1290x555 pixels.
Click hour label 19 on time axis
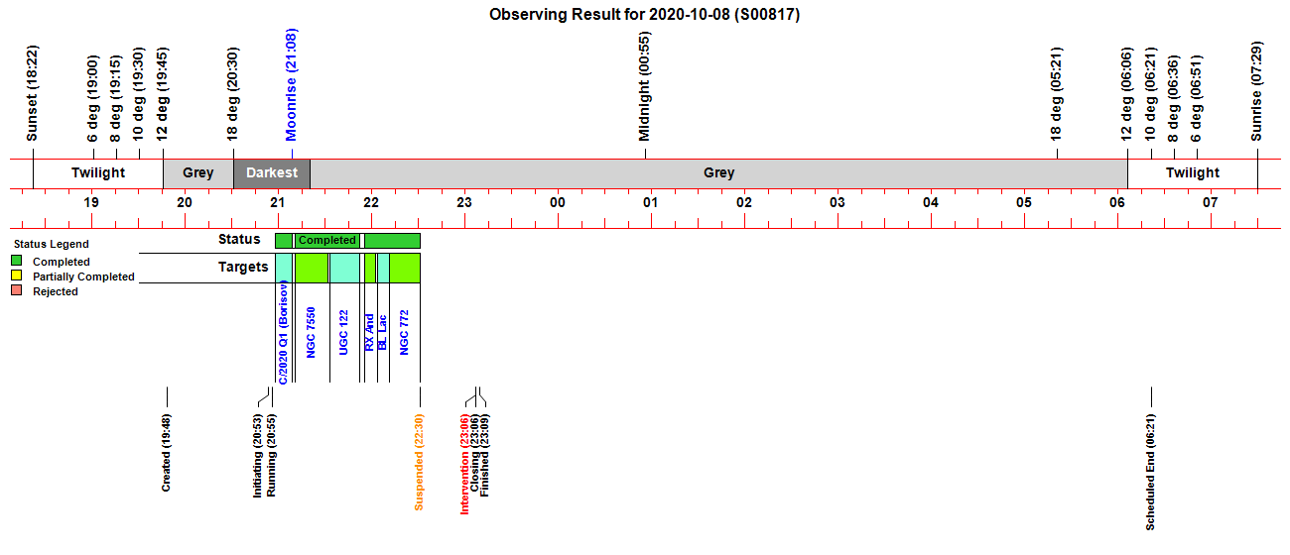coord(91,202)
